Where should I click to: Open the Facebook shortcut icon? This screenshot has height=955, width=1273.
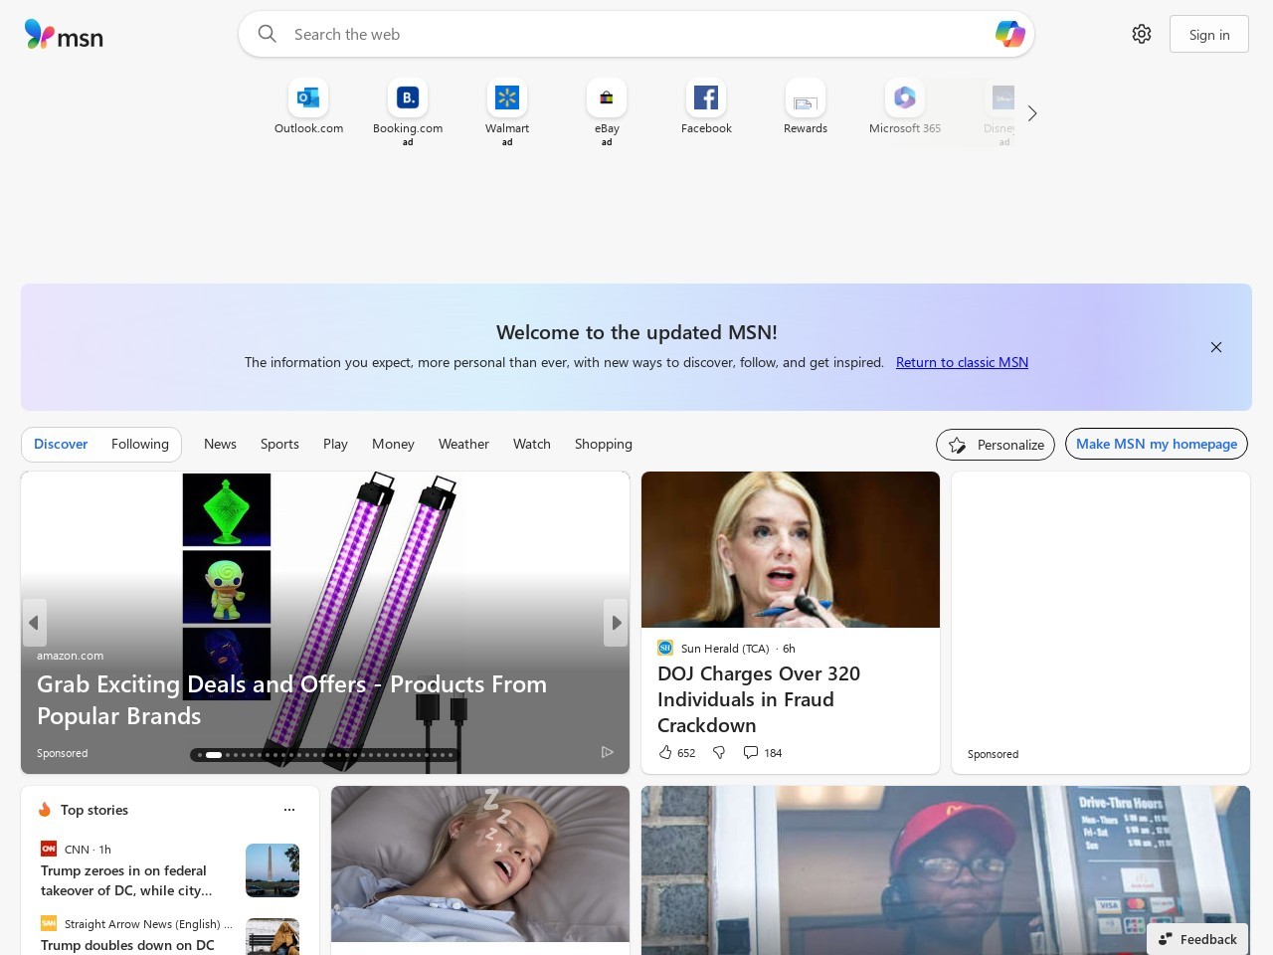click(706, 97)
